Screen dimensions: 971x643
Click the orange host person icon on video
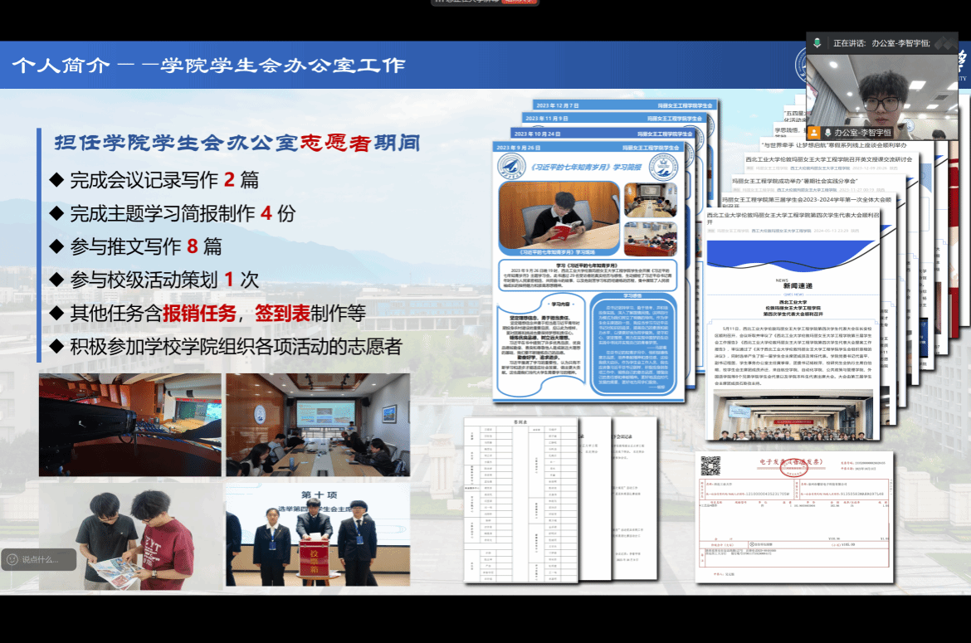pos(814,132)
